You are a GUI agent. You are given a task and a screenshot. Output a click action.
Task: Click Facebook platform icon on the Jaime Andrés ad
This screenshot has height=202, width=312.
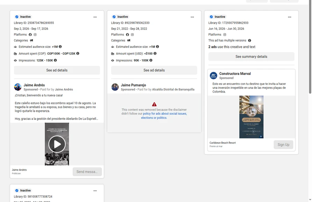click(x=30, y=35)
